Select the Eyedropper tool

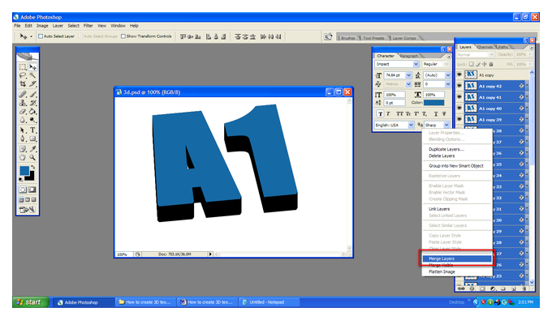[x=32, y=149]
